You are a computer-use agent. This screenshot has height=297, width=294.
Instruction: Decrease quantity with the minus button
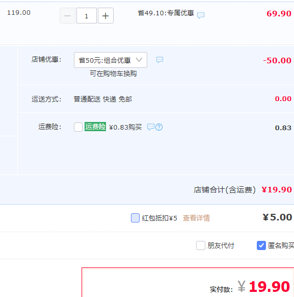point(67,16)
